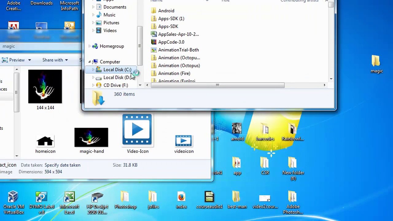Click the '360 items' status text
393x221 pixels.
coord(124,94)
